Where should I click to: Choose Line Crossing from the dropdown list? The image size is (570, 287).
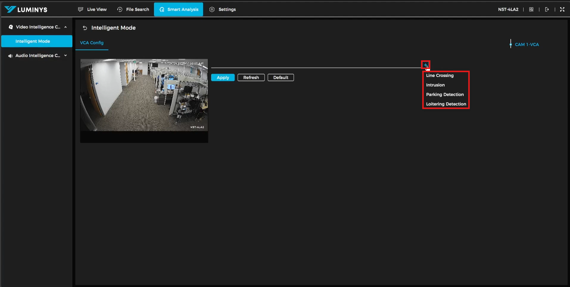coord(440,76)
